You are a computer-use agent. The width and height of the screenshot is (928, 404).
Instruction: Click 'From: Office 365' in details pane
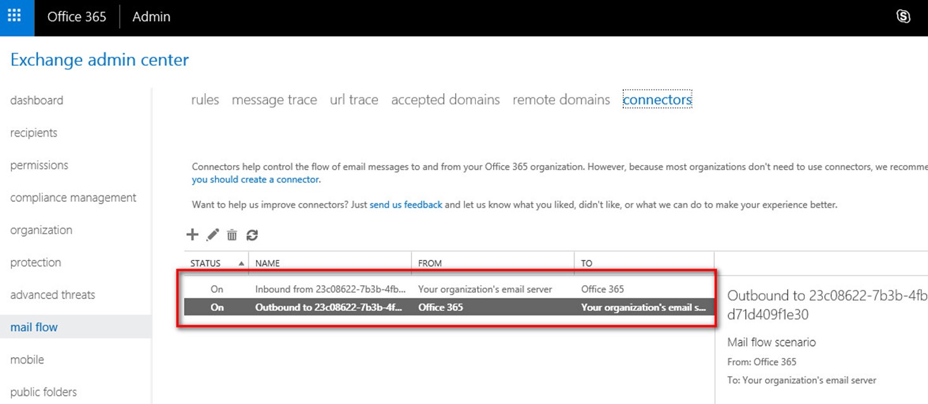tap(762, 362)
